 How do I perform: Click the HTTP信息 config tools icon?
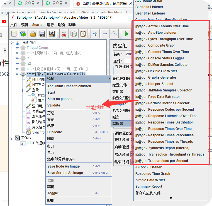(28, 79)
